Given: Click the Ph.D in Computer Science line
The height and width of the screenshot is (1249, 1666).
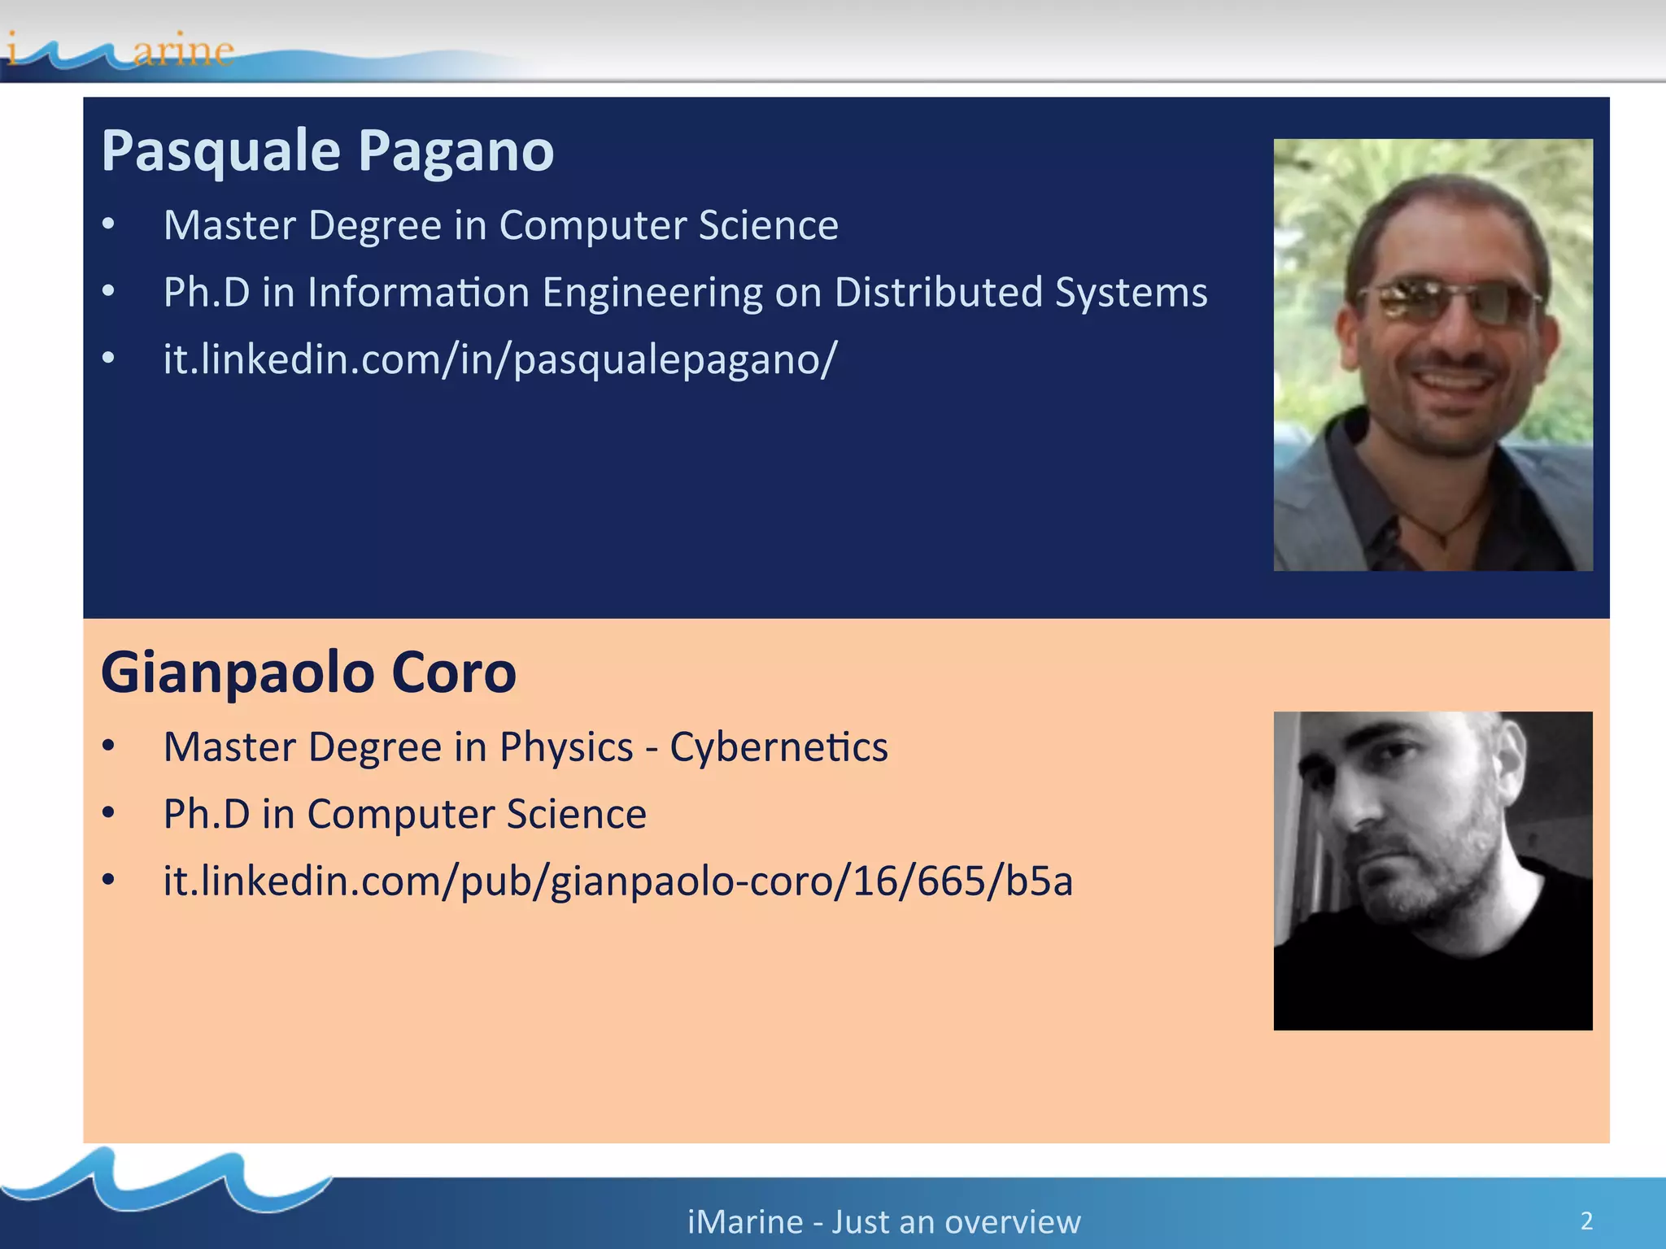Looking at the screenshot, I should tap(404, 814).
